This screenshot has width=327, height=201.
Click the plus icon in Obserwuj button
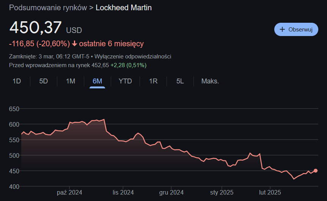click(x=282, y=30)
